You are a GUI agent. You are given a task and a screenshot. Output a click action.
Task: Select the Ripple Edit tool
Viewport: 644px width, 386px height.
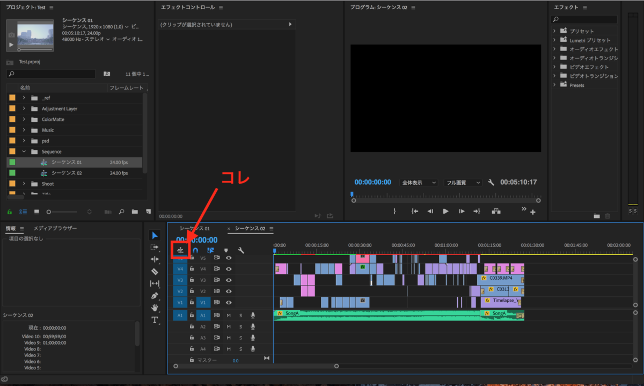[x=155, y=259]
